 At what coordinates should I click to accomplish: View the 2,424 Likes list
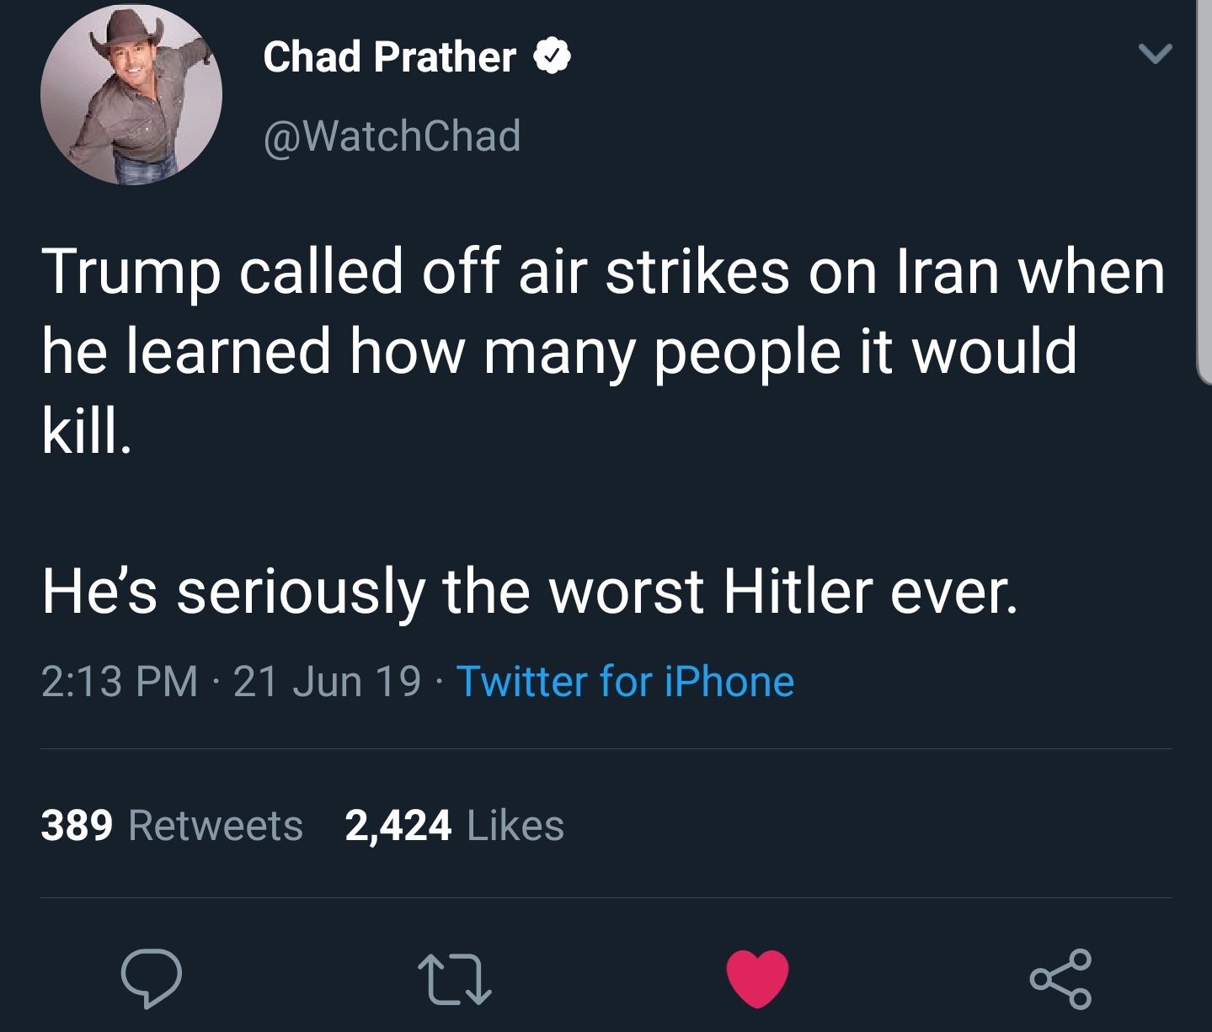tap(455, 825)
